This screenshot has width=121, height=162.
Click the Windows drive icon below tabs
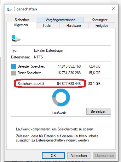click(16, 39)
